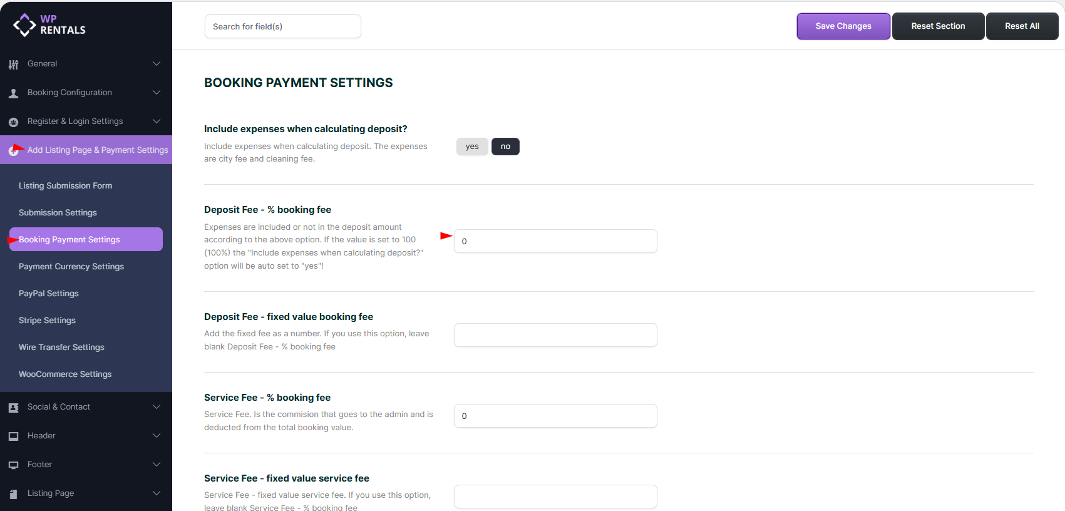Click the Register & Login Settings icon
The height and width of the screenshot is (511, 1065).
[13, 122]
